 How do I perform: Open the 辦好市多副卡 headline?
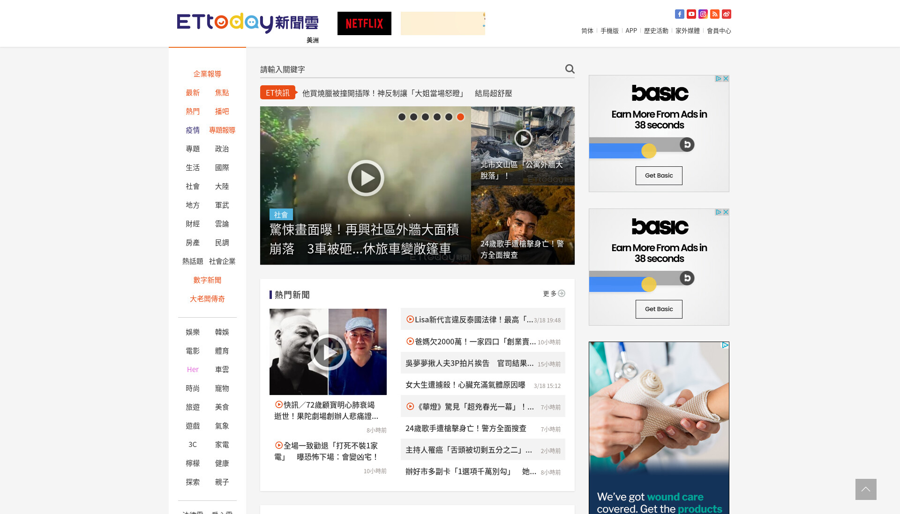click(x=471, y=471)
